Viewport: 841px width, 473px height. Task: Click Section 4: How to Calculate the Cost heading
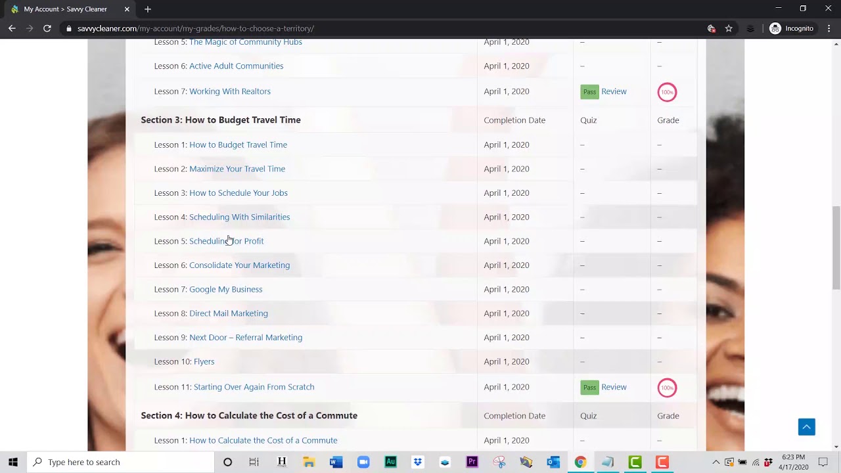pos(249,416)
